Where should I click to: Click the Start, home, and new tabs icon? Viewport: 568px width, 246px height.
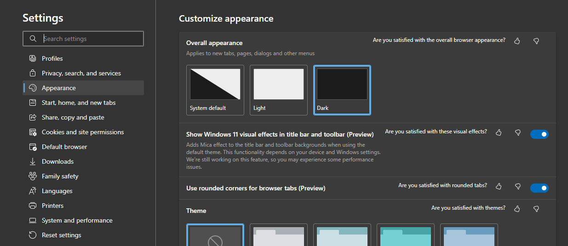(x=33, y=103)
